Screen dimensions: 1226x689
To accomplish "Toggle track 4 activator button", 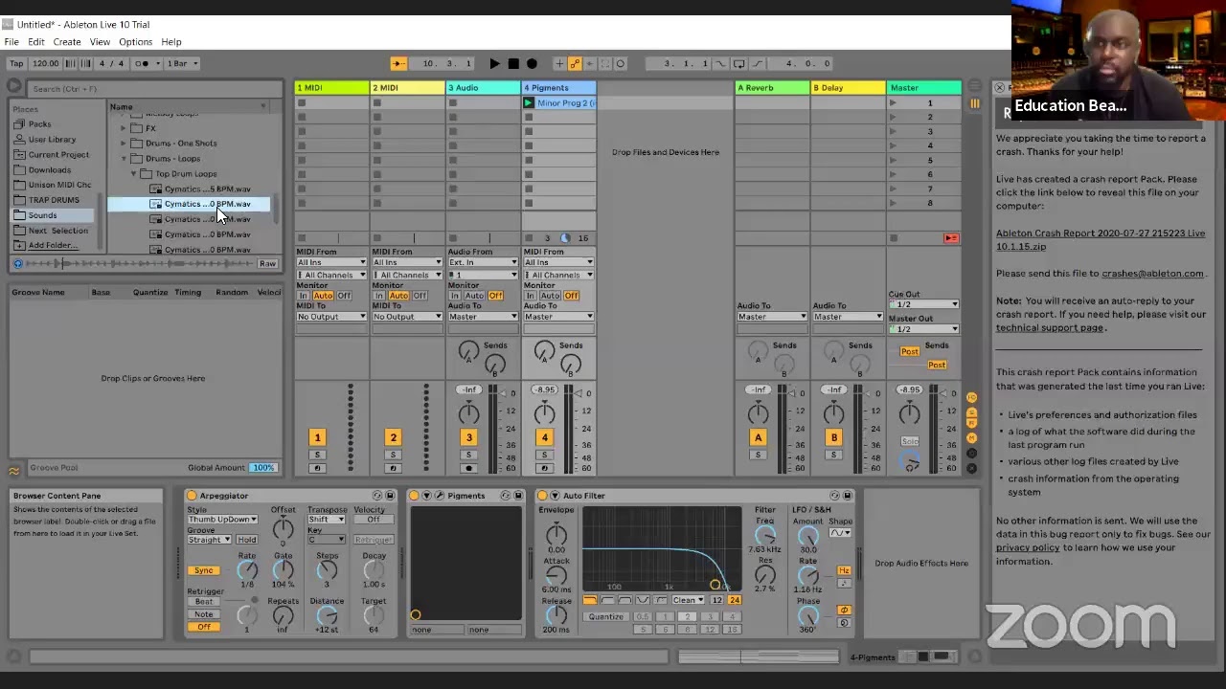I will (544, 437).
